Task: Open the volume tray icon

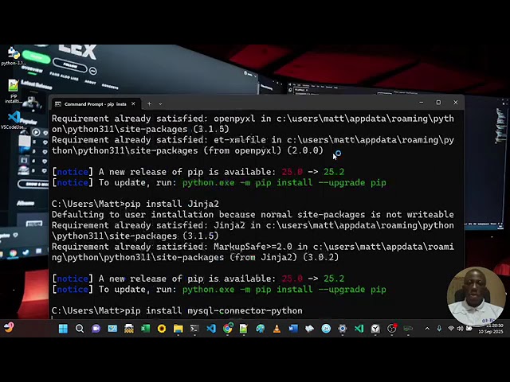Action: click(460, 329)
